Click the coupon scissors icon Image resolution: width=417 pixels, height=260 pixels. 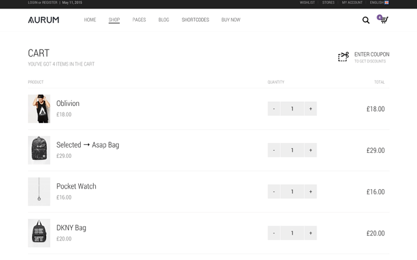point(343,57)
